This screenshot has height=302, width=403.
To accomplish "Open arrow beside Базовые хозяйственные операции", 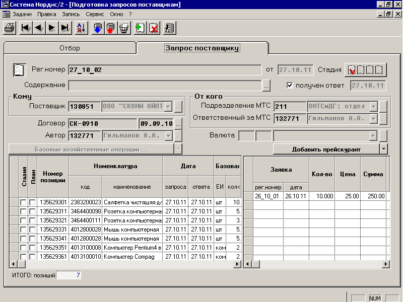I will [178, 149].
